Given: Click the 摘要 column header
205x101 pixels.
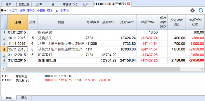Looking at the screenshot, I should 61,22.
